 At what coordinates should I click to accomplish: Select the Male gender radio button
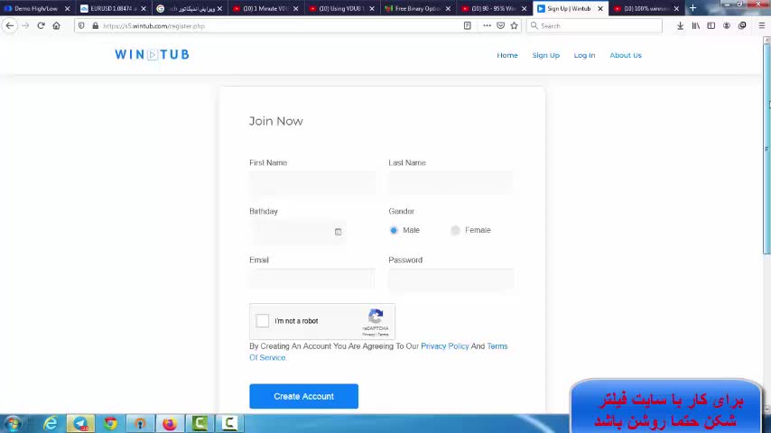pos(394,230)
